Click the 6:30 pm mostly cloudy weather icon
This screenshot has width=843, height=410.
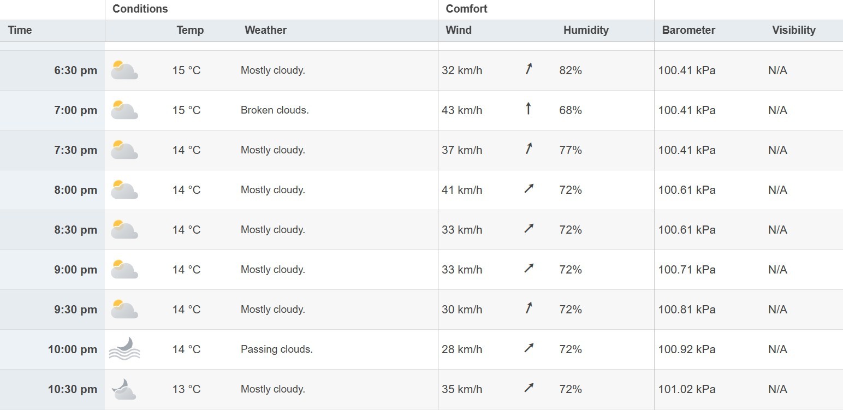pyautogui.click(x=124, y=70)
